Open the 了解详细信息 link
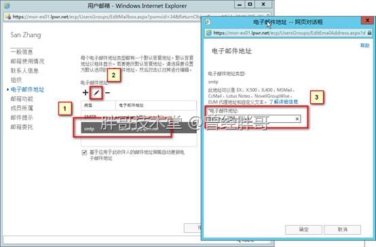This screenshot has height=247, width=376. click(x=283, y=102)
